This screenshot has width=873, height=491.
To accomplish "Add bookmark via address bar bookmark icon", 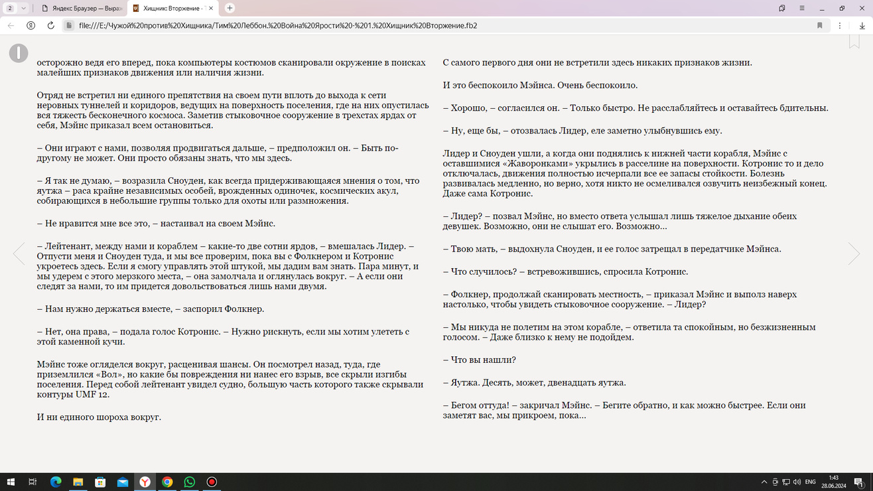I will [x=820, y=25].
